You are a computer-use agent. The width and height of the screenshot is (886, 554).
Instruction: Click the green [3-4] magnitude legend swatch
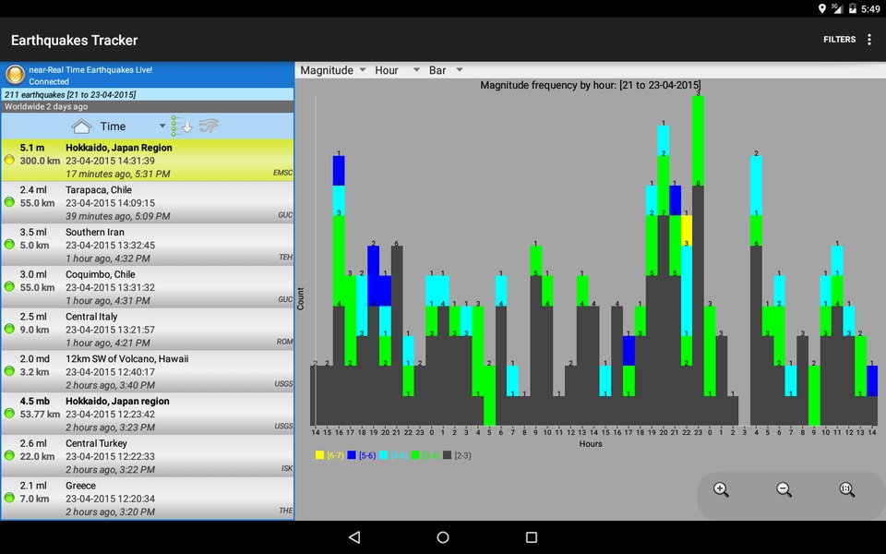(x=415, y=455)
